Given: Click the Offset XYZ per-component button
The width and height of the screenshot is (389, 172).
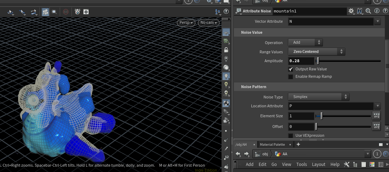Looking at the screenshot, I should 377,127.
